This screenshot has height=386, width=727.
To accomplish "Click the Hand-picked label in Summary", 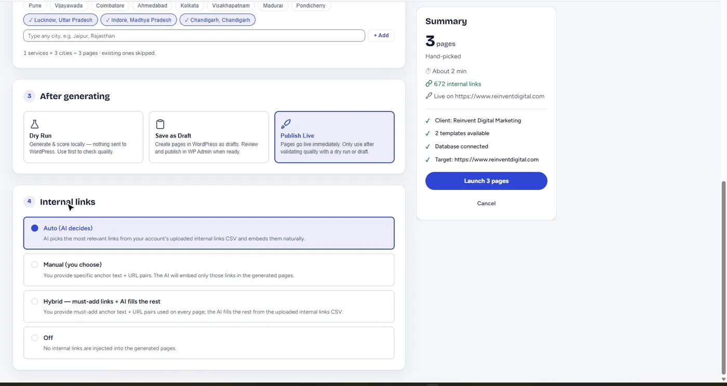I will [x=443, y=56].
